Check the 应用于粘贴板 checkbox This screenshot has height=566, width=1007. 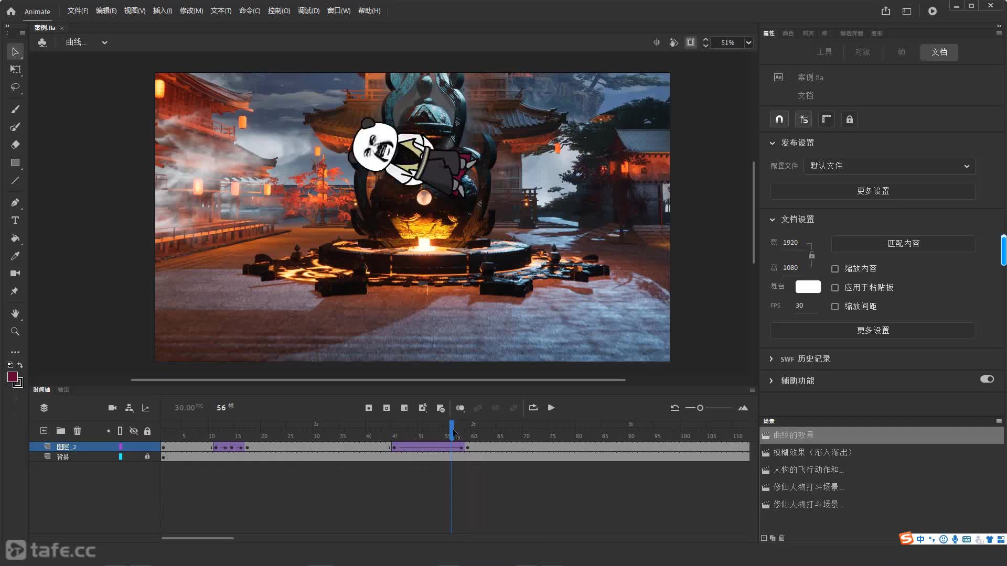click(x=835, y=288)
